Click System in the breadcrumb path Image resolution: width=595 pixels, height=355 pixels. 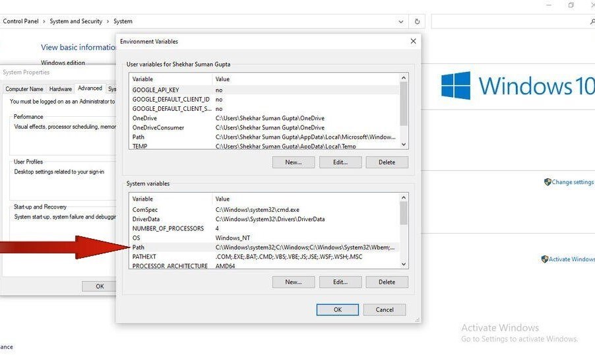pos(123,21)
